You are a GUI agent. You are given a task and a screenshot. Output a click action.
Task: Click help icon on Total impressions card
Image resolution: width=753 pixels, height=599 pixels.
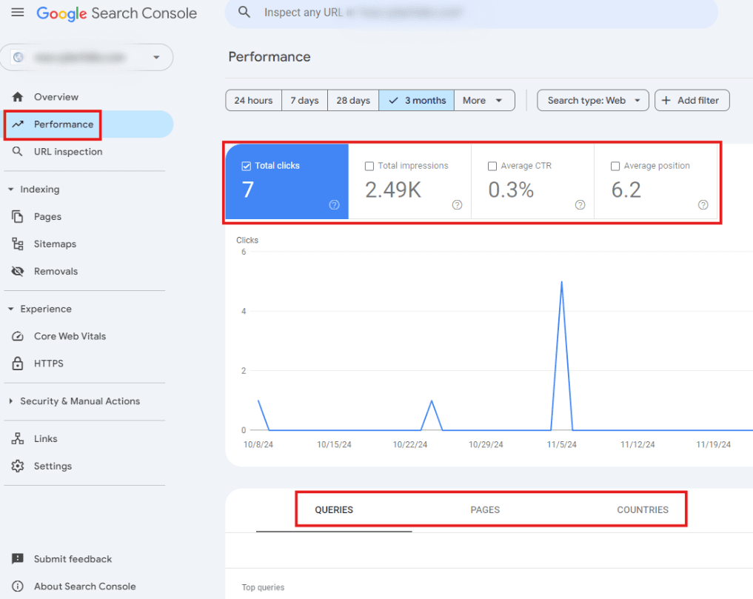pyautogui.click(x=457, y=205)
